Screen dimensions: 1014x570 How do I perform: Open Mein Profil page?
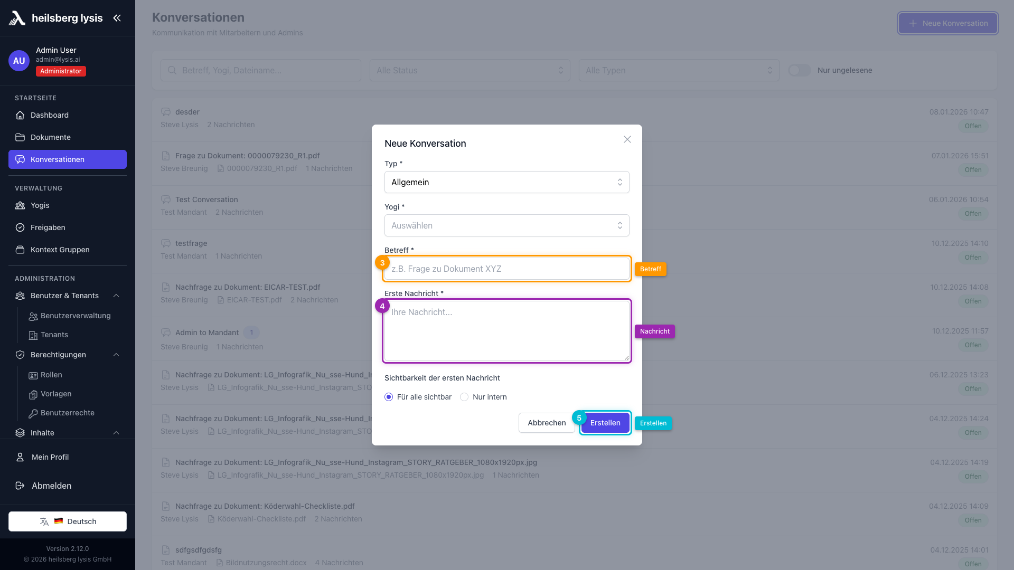pyautogui.click(x=68, y=457)
